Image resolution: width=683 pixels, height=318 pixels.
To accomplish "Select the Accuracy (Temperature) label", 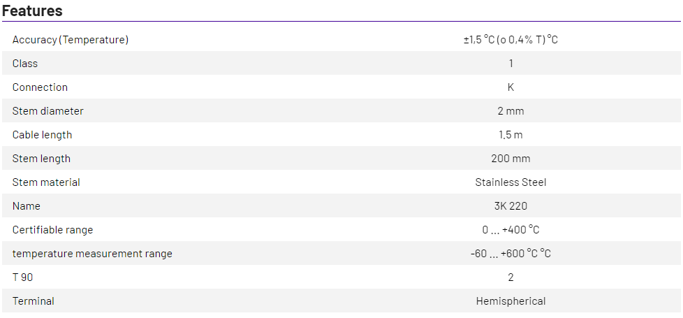I will click(71, 40).
